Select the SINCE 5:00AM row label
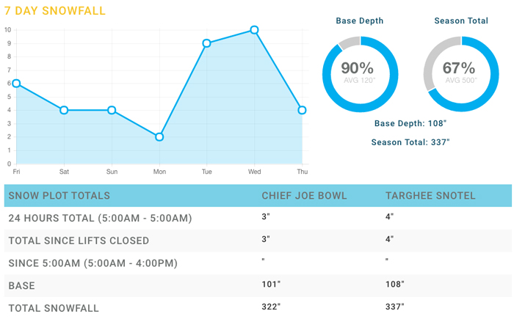 click(93, 263)
